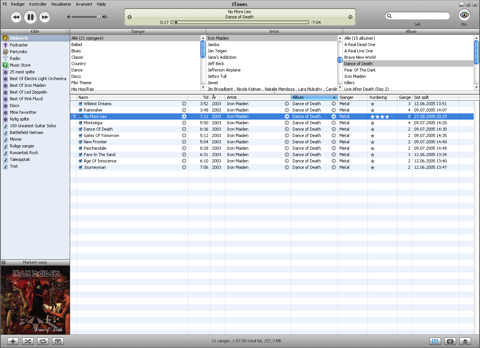The width and height of the screenshot is (480, 348).
Task: Open Best Of Pink Floyd playlist
Action: [x=26, y=99]
